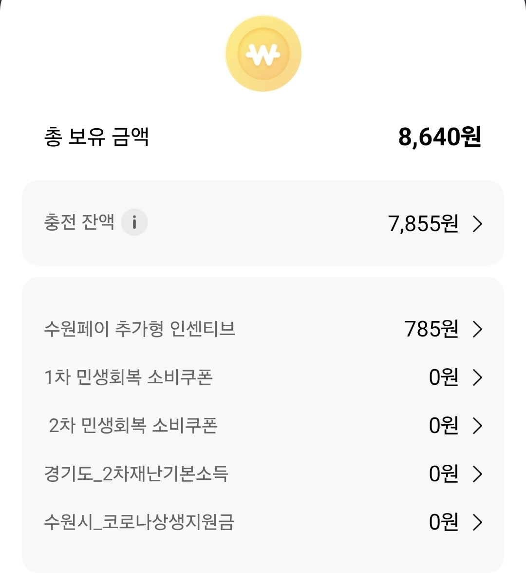This screenshot has height=573, width=526.
Task: Tap the yellow won coin icon
Action: coord(263,54)
